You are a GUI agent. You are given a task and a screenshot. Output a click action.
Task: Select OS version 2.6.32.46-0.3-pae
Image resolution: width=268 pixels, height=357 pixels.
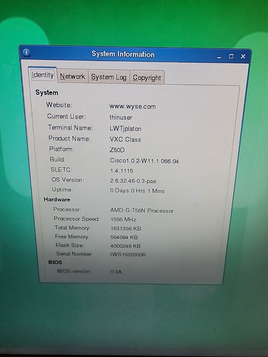click(133, 181)
